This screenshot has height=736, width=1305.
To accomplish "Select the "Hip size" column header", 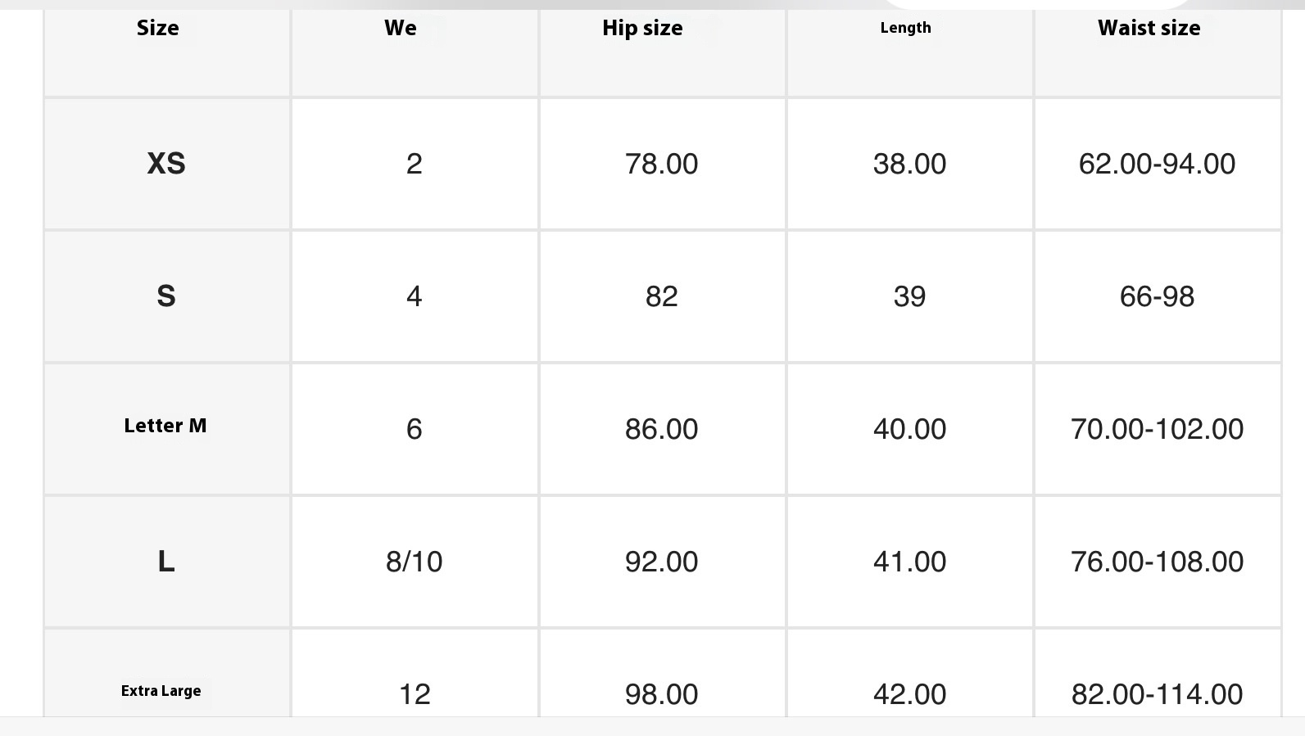I will click(642, 28).
